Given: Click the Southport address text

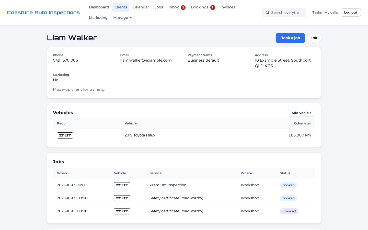Looking at the screenshot, I should coord(283,63).
